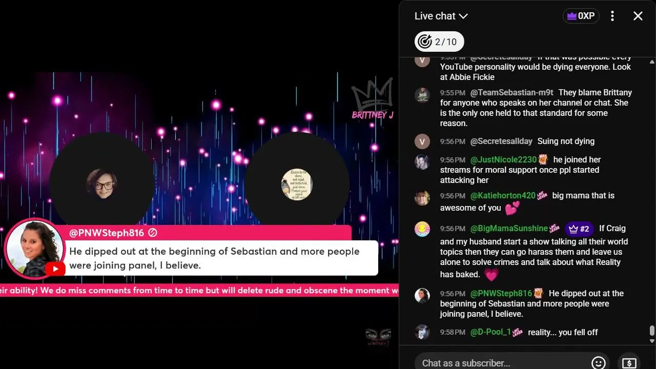Viewport: 656px width, 369px height.
Task: Click the chat scrollbar down arrow
Action: pyautogui.click(x=652, y=341)
